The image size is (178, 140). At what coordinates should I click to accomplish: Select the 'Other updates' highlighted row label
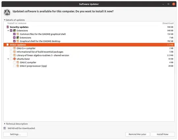click(18, 45)
